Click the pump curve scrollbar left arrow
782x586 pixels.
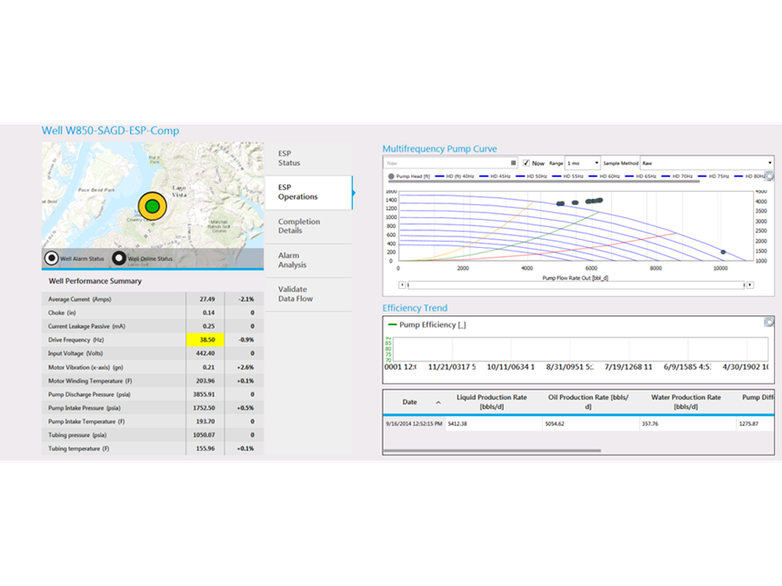click(403, 284)
